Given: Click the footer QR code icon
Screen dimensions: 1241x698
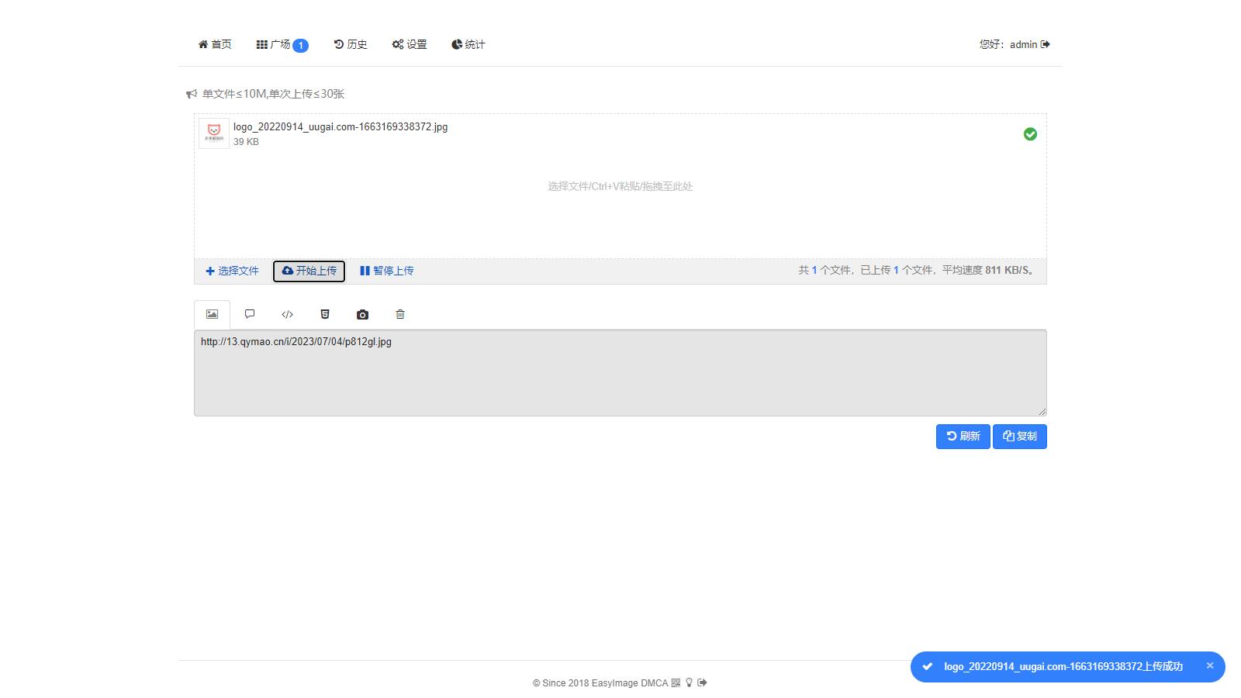Looking at the screenshot, I should coord(676,682).
